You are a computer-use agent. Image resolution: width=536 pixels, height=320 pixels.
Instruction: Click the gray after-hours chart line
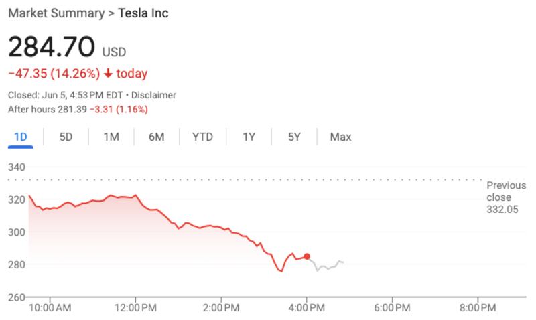tap(328, 267)
